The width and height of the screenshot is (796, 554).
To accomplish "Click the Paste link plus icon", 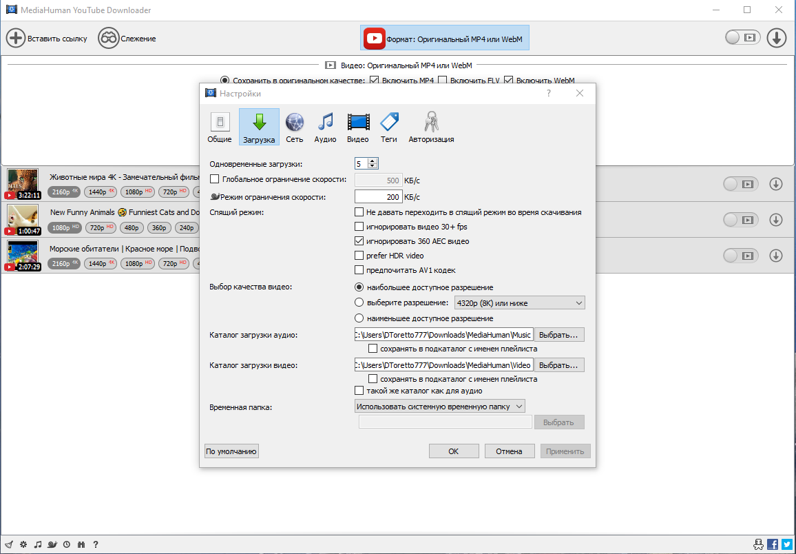I will point(16,39).
